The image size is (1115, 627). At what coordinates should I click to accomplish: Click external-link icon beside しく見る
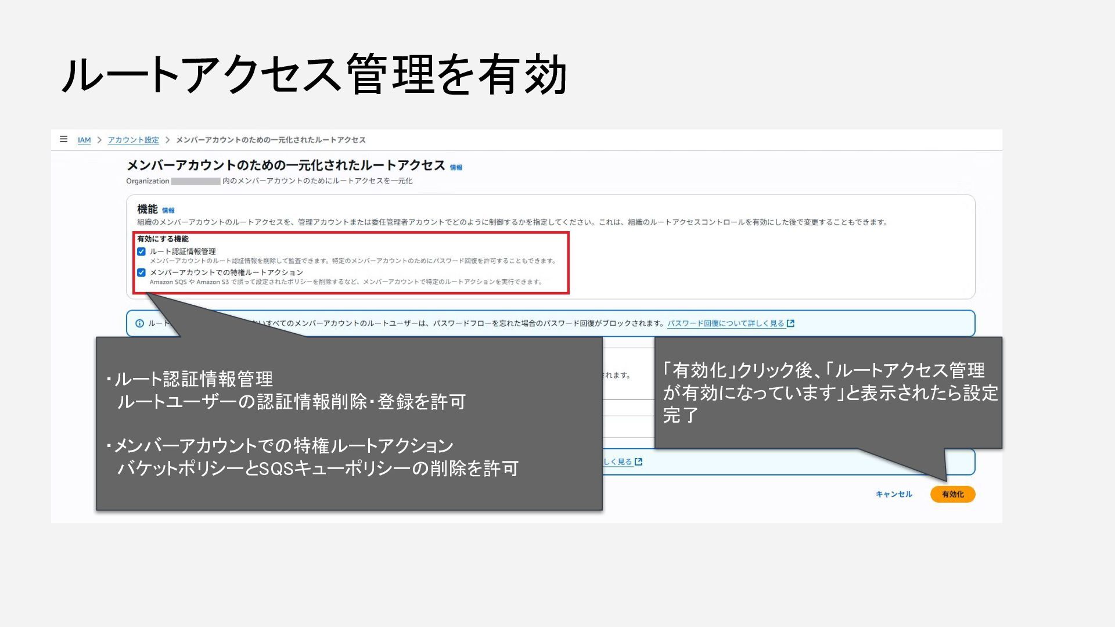pyautogui.click(x=639, y=462)
